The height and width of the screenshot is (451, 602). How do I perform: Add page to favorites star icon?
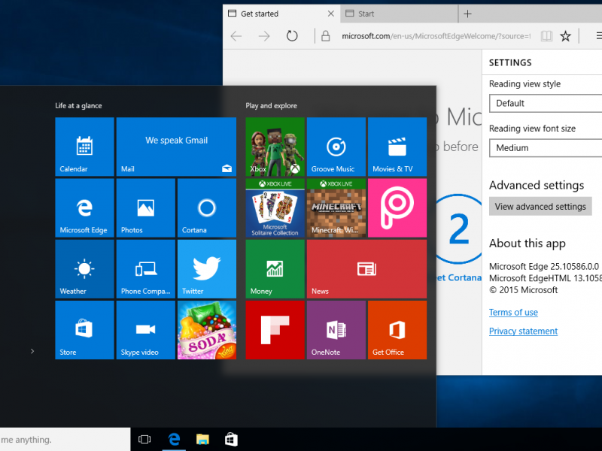point(565,36)
